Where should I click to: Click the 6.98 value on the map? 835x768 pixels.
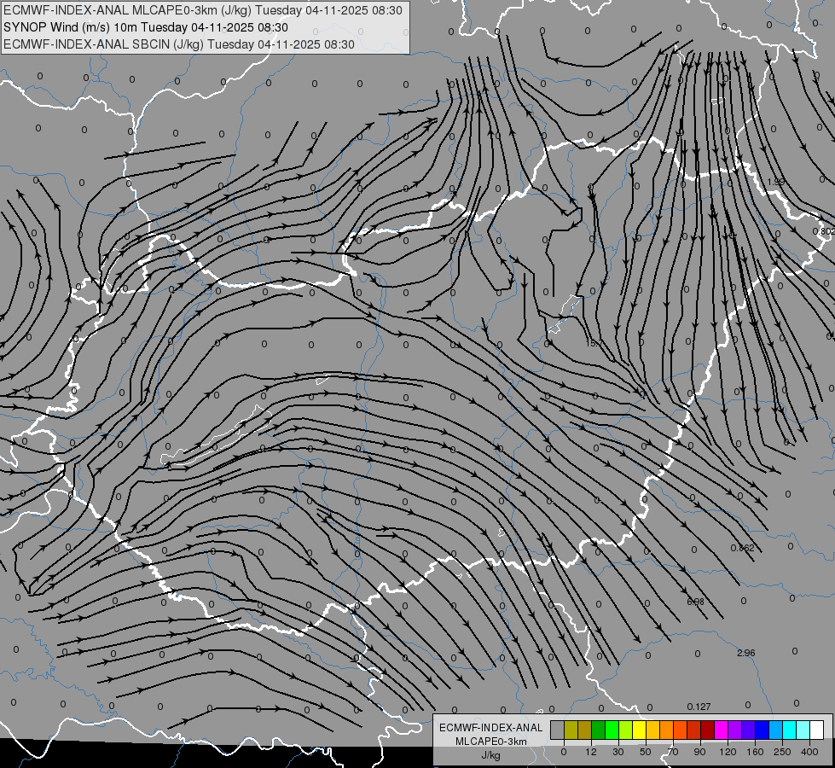click(x=695, y=602)
